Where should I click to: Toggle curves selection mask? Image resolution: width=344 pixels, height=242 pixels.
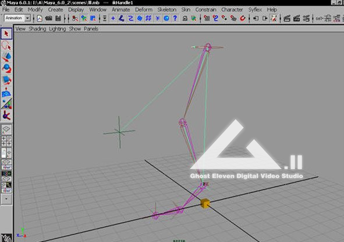pyautogui.click(x=130, y=18)
